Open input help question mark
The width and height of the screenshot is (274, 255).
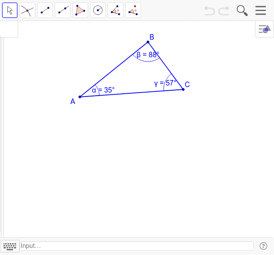coord(263,246)
